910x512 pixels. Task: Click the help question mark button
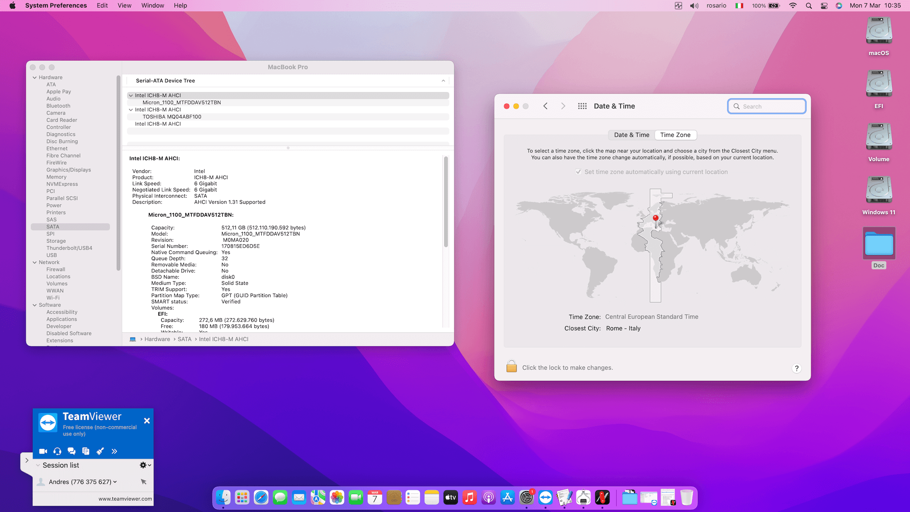[796, 368]
